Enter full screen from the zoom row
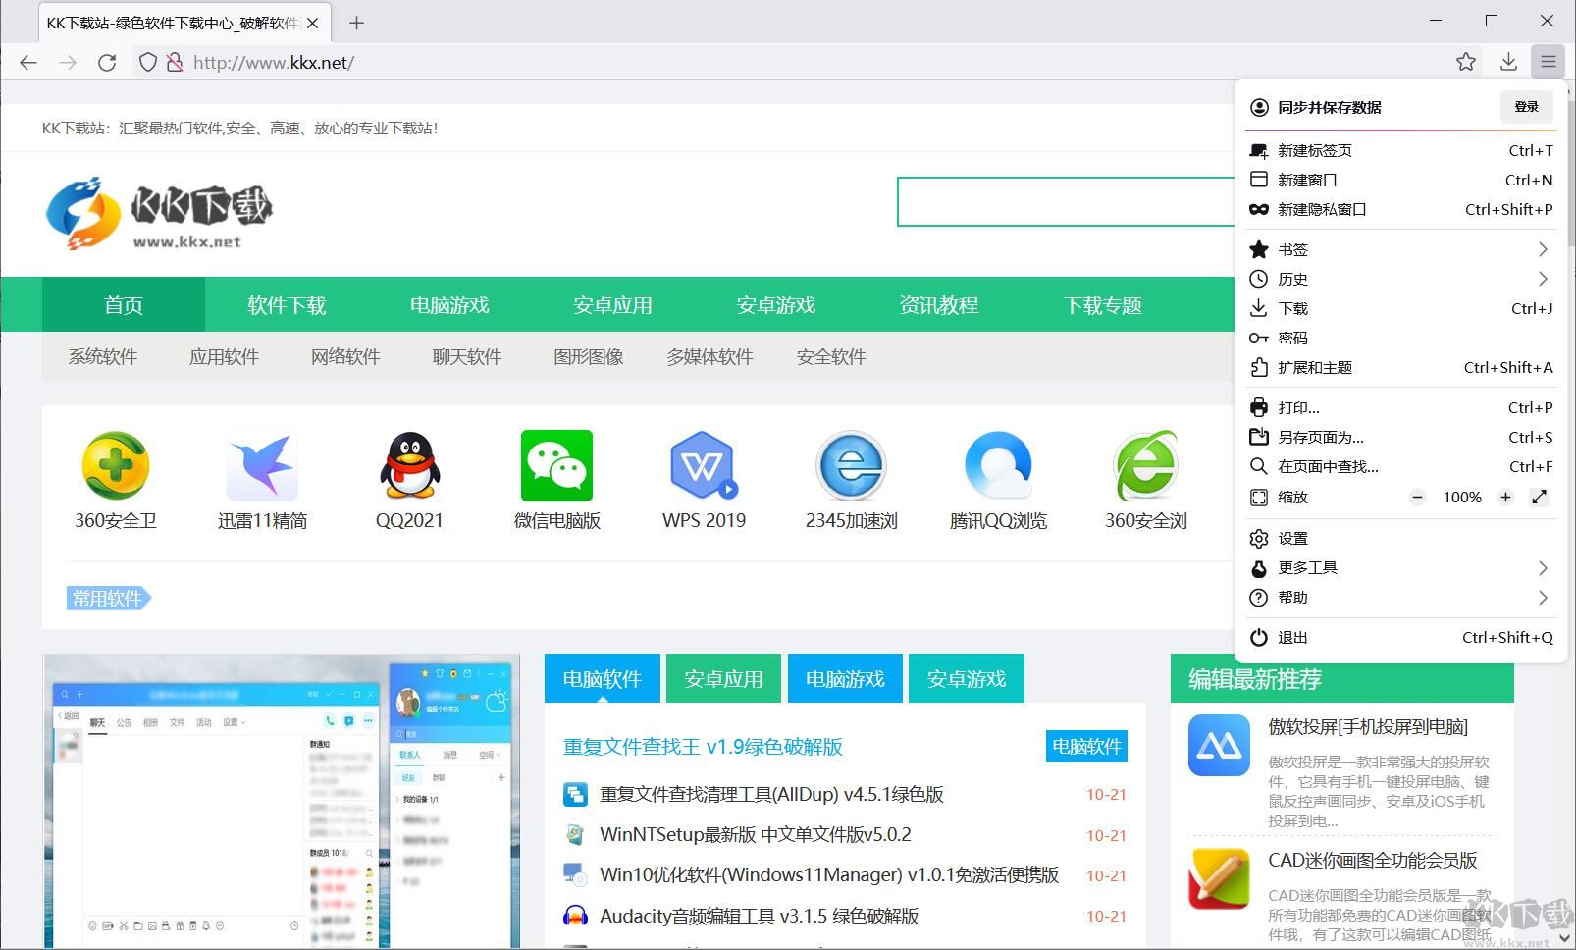 1539,498
